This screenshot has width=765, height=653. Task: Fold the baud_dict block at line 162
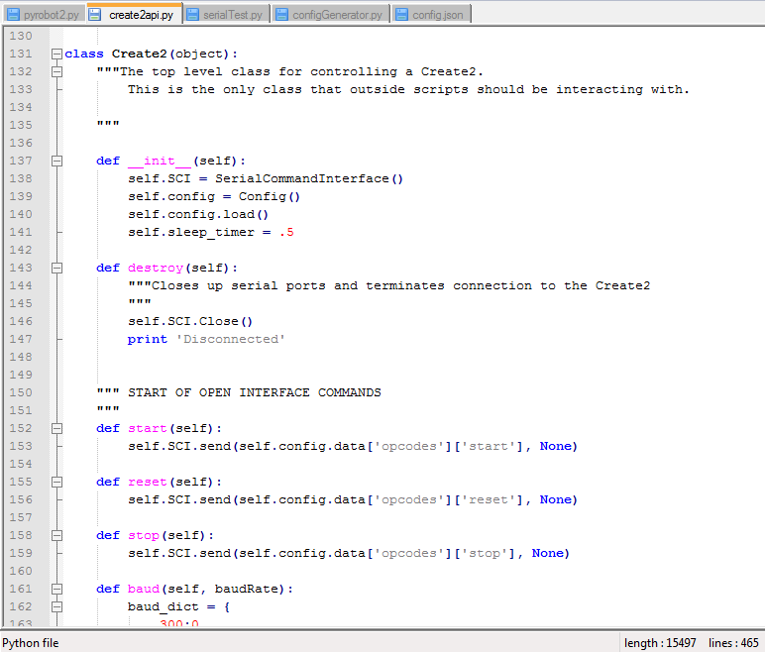[x=56, y=606]
